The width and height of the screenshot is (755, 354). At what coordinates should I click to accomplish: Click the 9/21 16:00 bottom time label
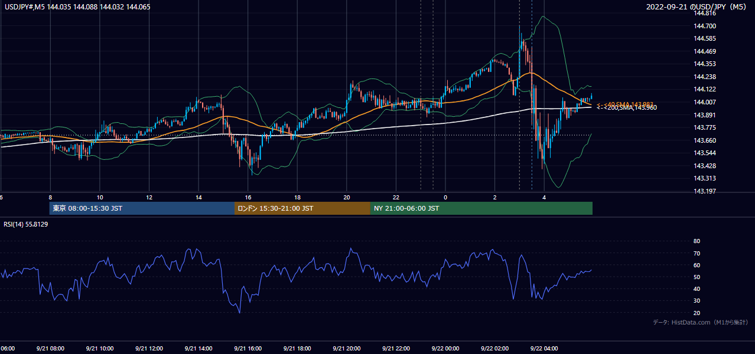coord(248,348)
